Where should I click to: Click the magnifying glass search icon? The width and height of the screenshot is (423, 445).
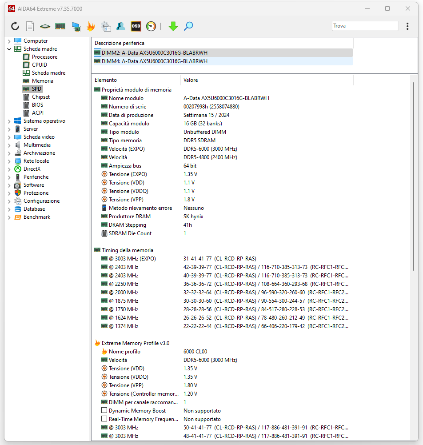(x=188, y=26)
